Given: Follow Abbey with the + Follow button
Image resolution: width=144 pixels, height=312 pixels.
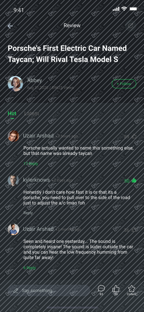Looking at the screenshot, I should pos(124,84).
